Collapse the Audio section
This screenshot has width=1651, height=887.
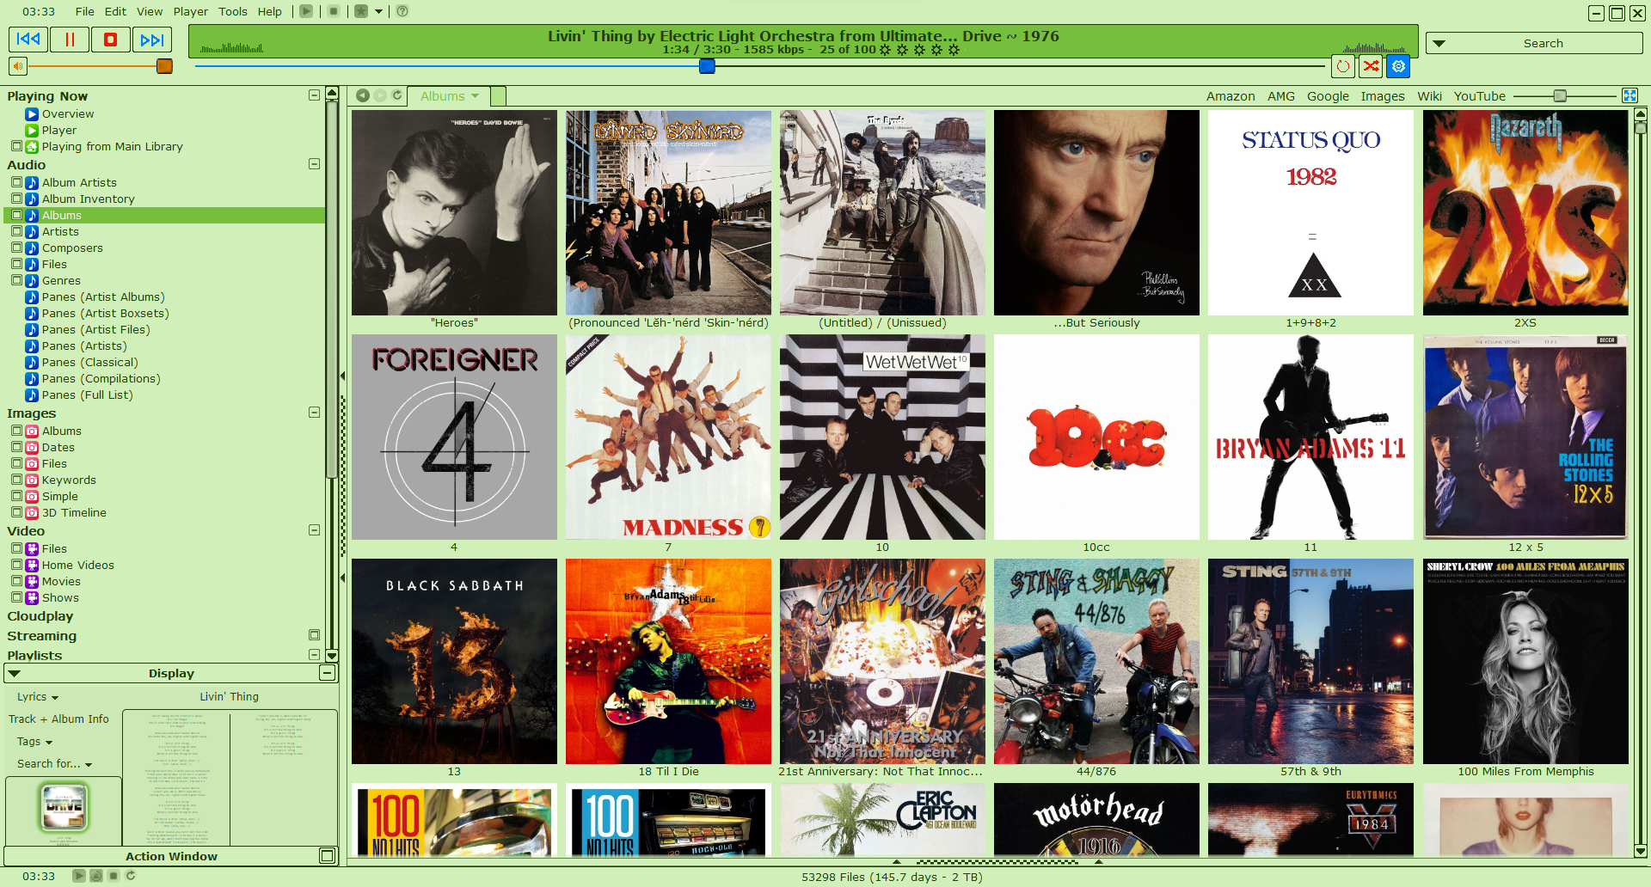pos(314,164)
